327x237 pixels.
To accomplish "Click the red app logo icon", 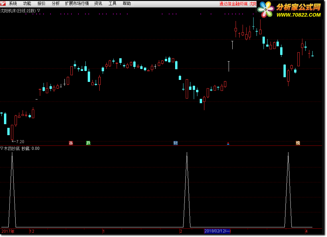I will [x=3, y=3].
